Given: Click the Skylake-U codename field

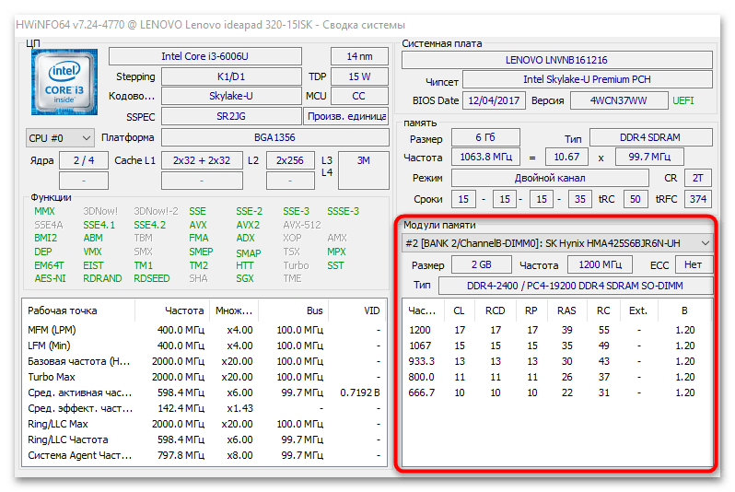Looking at the screenshot, I should pyautogui.click(x=231, y=96).
